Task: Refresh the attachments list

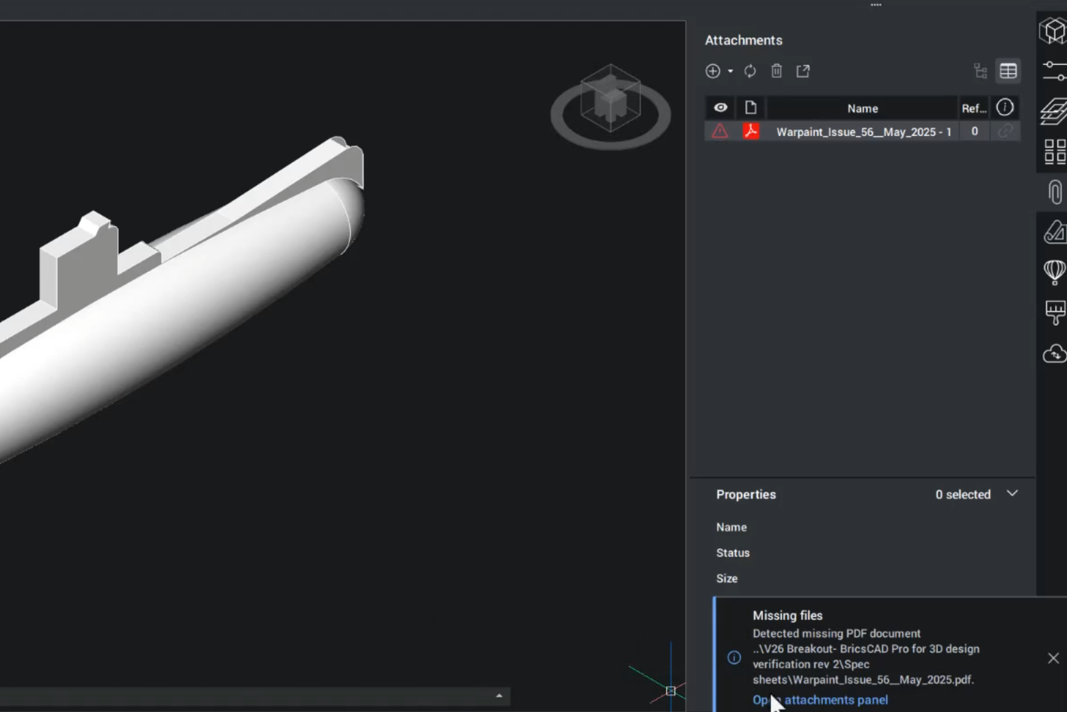Action: pos(750,71)
